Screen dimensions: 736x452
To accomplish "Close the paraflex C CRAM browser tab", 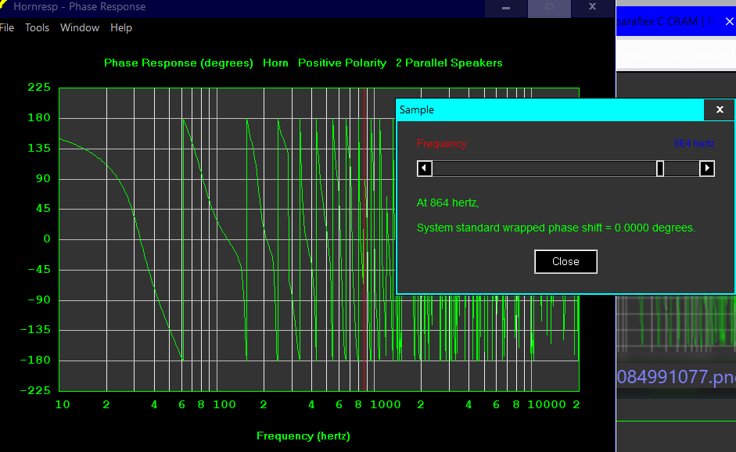I will click(x=729, y=22).
